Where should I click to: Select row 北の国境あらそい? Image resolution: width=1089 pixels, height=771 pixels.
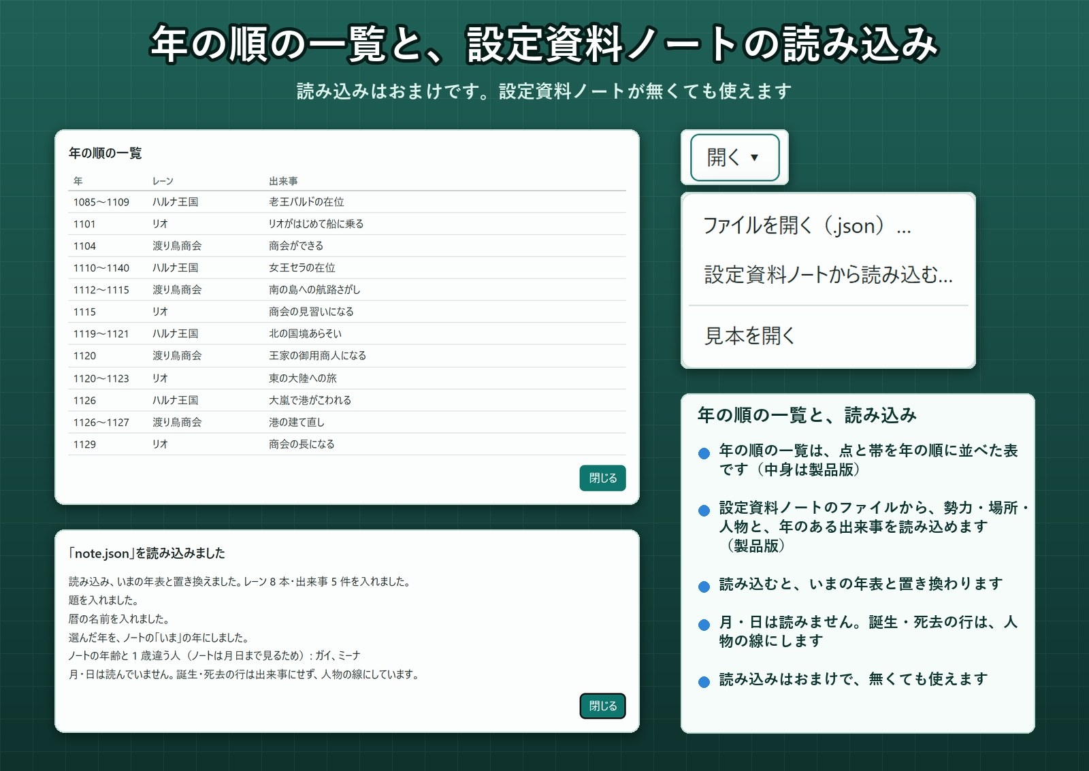click(347, 333)
